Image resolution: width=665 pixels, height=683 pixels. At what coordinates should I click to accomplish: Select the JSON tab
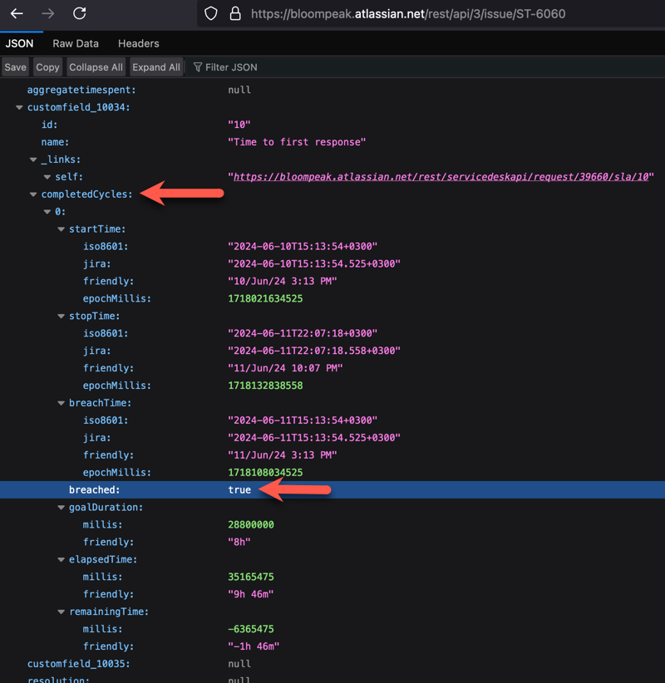(x=19, y=43)
